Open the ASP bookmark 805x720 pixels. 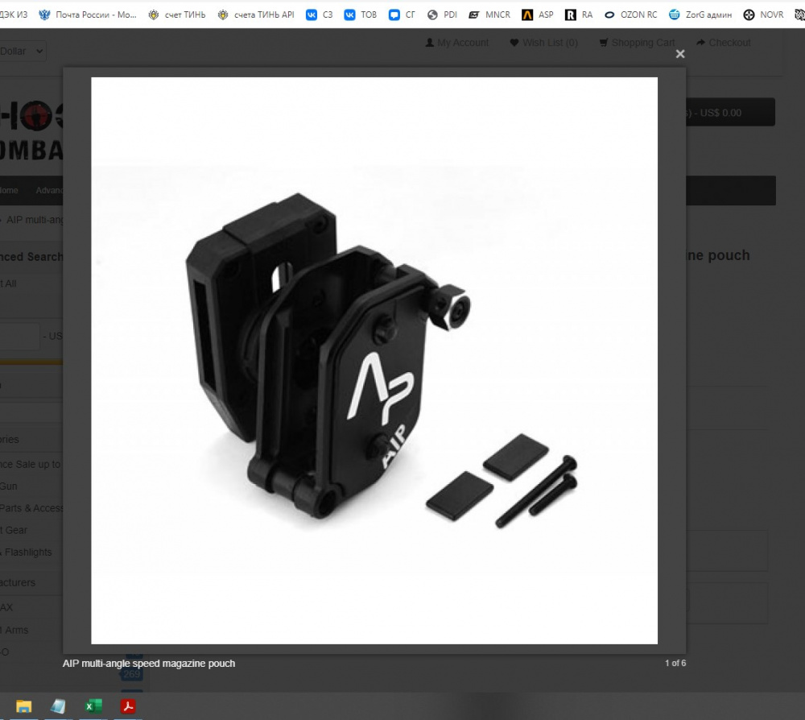pos(538,14)
